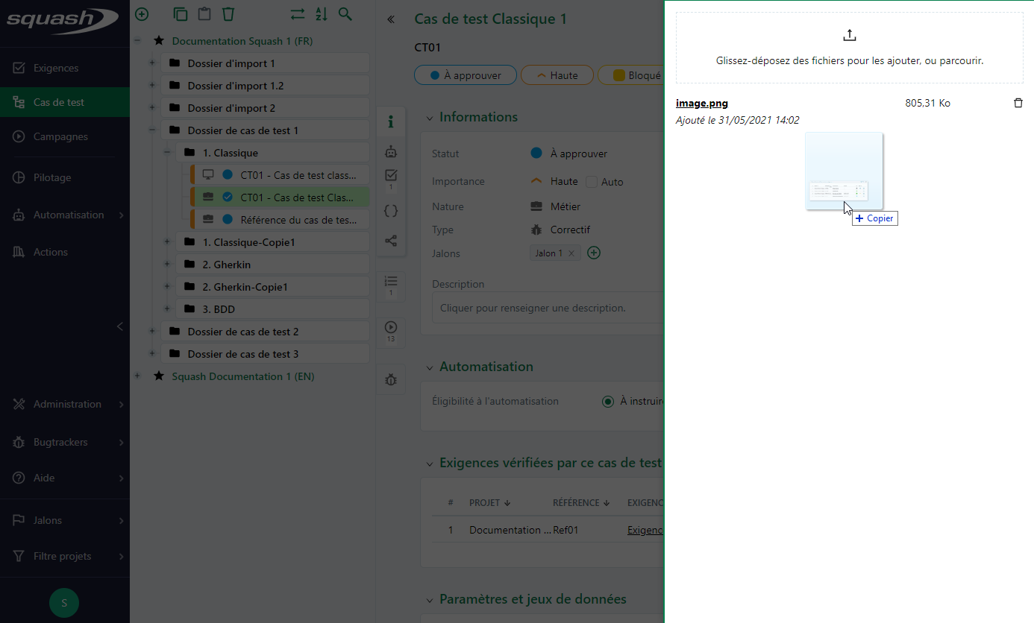This screenshot has height=623, width=1034.
Task: Select the À instruire radio button
Action: click(608, 402)
